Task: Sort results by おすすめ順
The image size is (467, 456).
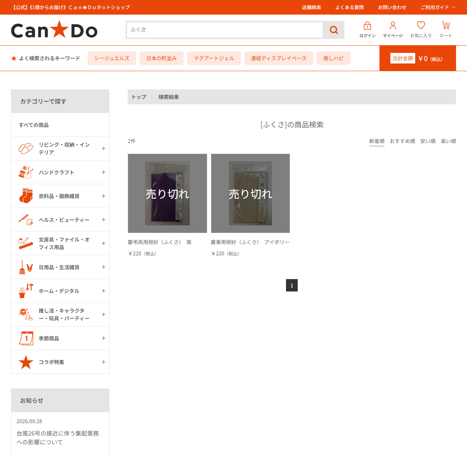Action: (402, 141)
